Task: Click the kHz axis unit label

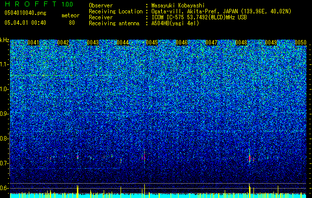Action: (4, 40)
